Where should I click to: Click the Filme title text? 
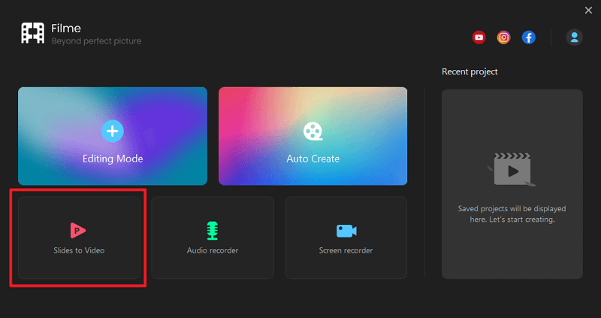66,29
